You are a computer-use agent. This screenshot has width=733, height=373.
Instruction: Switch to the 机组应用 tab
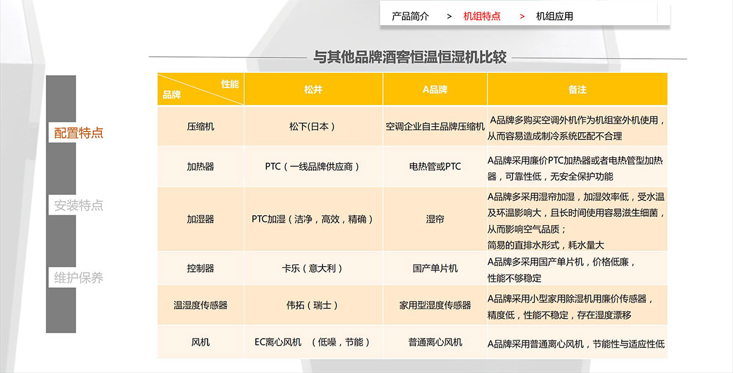555,17
